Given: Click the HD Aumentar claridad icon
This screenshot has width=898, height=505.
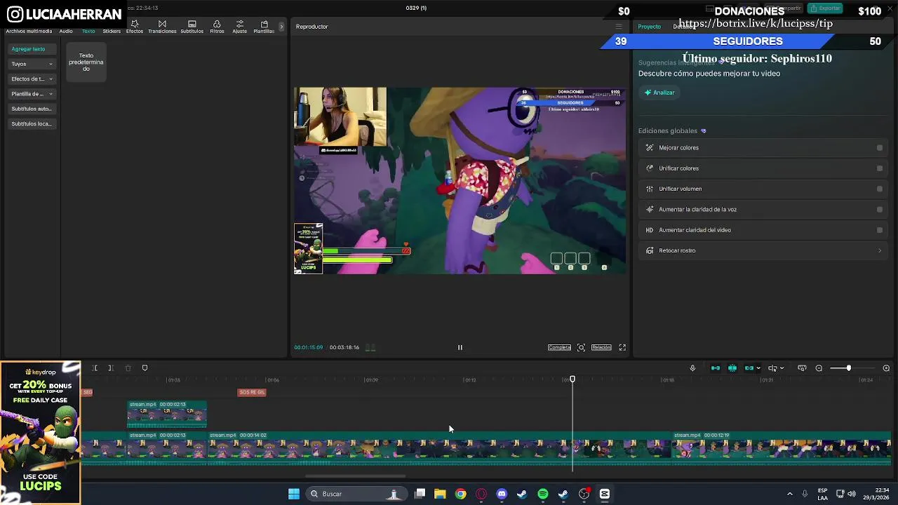Looking at the screenshot, I should [x=650, y=230].
